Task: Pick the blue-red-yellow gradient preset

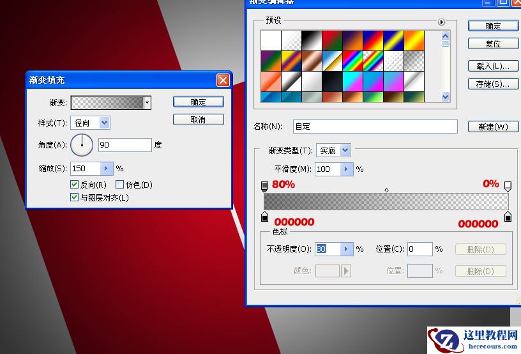Action: [373, 40]
